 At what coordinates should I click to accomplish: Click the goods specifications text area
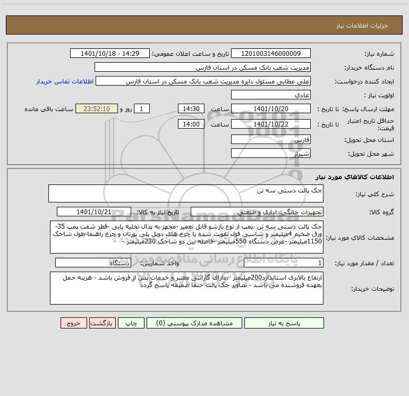tap(186, 237)
